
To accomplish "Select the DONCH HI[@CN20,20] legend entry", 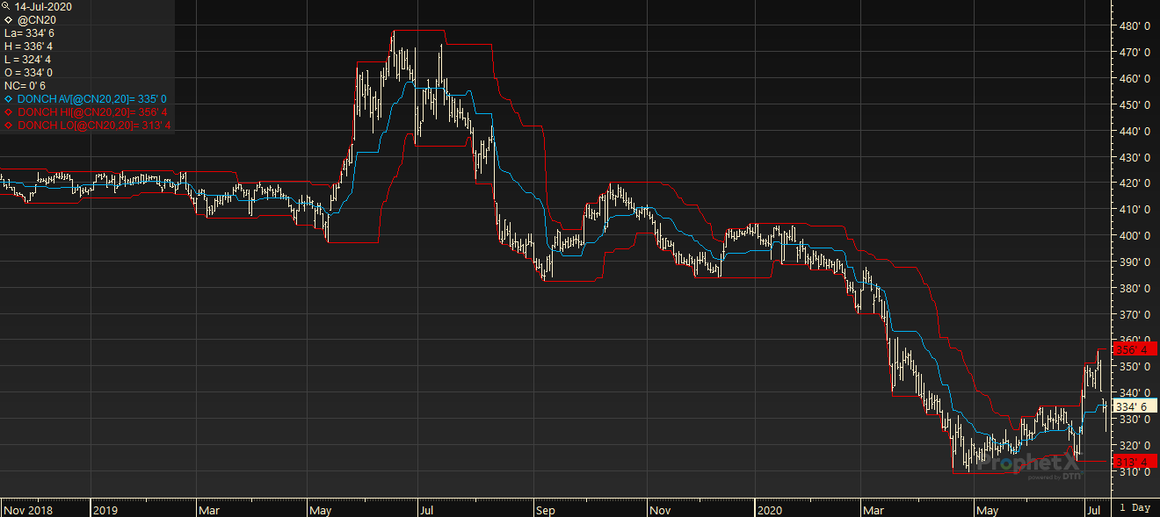I will click(91, 112).
